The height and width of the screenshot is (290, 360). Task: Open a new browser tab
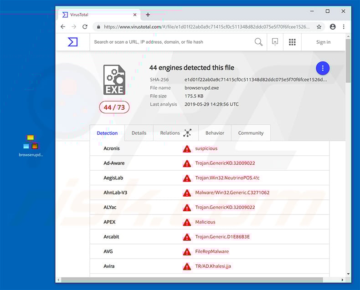(x=148, y=15)
